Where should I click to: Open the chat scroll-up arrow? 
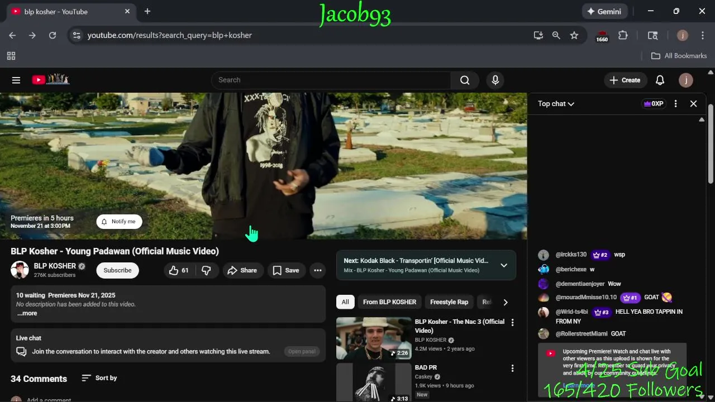click(702, 119)
